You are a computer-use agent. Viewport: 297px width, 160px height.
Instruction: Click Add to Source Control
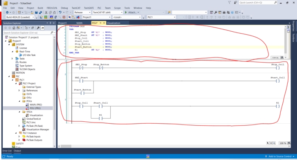(280, 157)
